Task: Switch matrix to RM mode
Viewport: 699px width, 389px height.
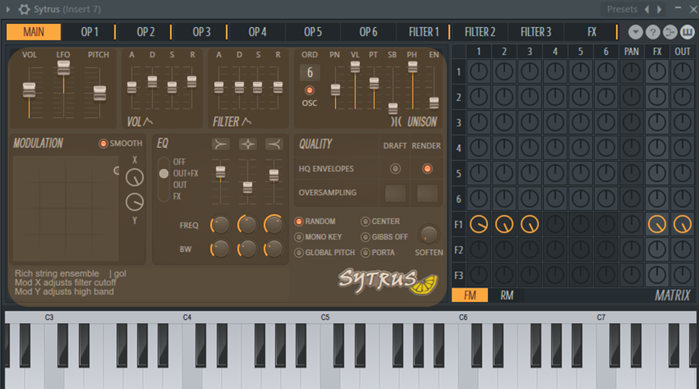Action: 507,295
